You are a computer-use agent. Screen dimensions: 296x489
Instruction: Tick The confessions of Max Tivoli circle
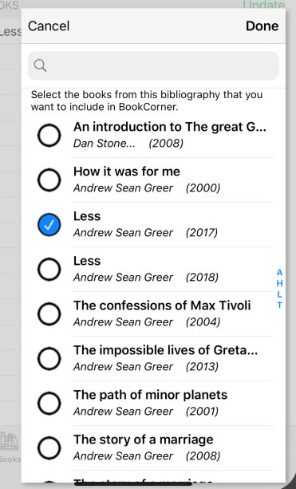[49, 314]
